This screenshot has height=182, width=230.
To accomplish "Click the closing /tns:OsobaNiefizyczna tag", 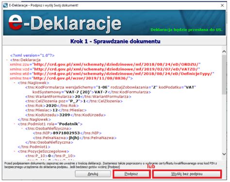I will tap(49, 143).
